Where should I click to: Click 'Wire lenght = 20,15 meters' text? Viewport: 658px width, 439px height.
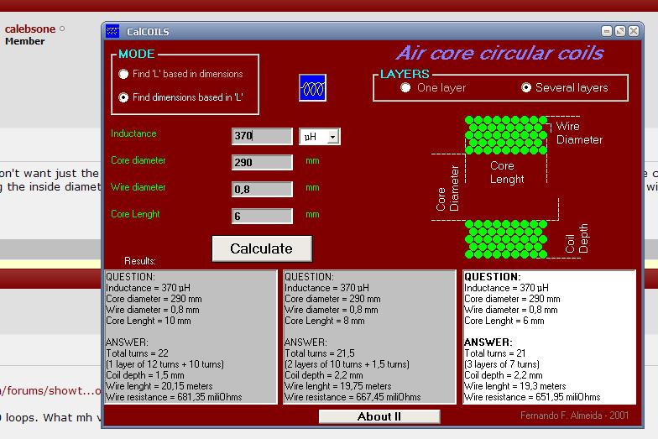(x=159, y=386)
